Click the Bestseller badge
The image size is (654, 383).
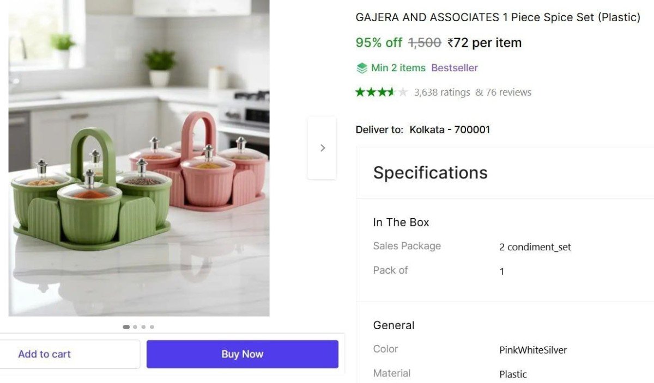tap(455, 68)
